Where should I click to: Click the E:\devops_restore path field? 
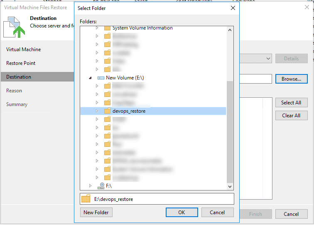click(157, 199)
